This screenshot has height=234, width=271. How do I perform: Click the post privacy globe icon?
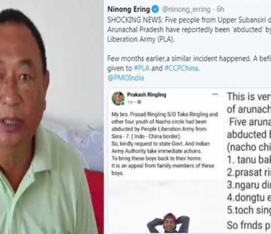139,102
